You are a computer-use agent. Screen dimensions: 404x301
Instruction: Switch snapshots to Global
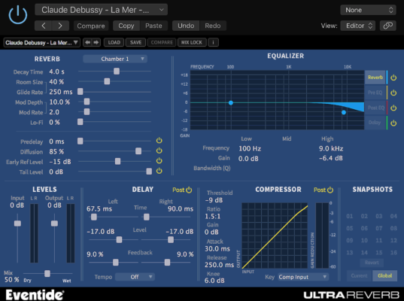click(384, 275)
